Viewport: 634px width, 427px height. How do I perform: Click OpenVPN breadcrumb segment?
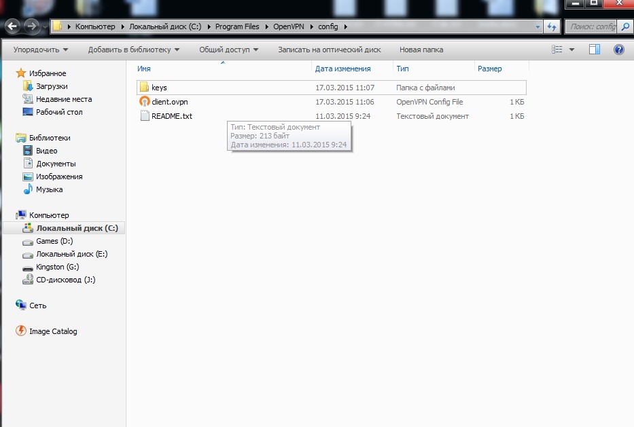tap(288, 26)
